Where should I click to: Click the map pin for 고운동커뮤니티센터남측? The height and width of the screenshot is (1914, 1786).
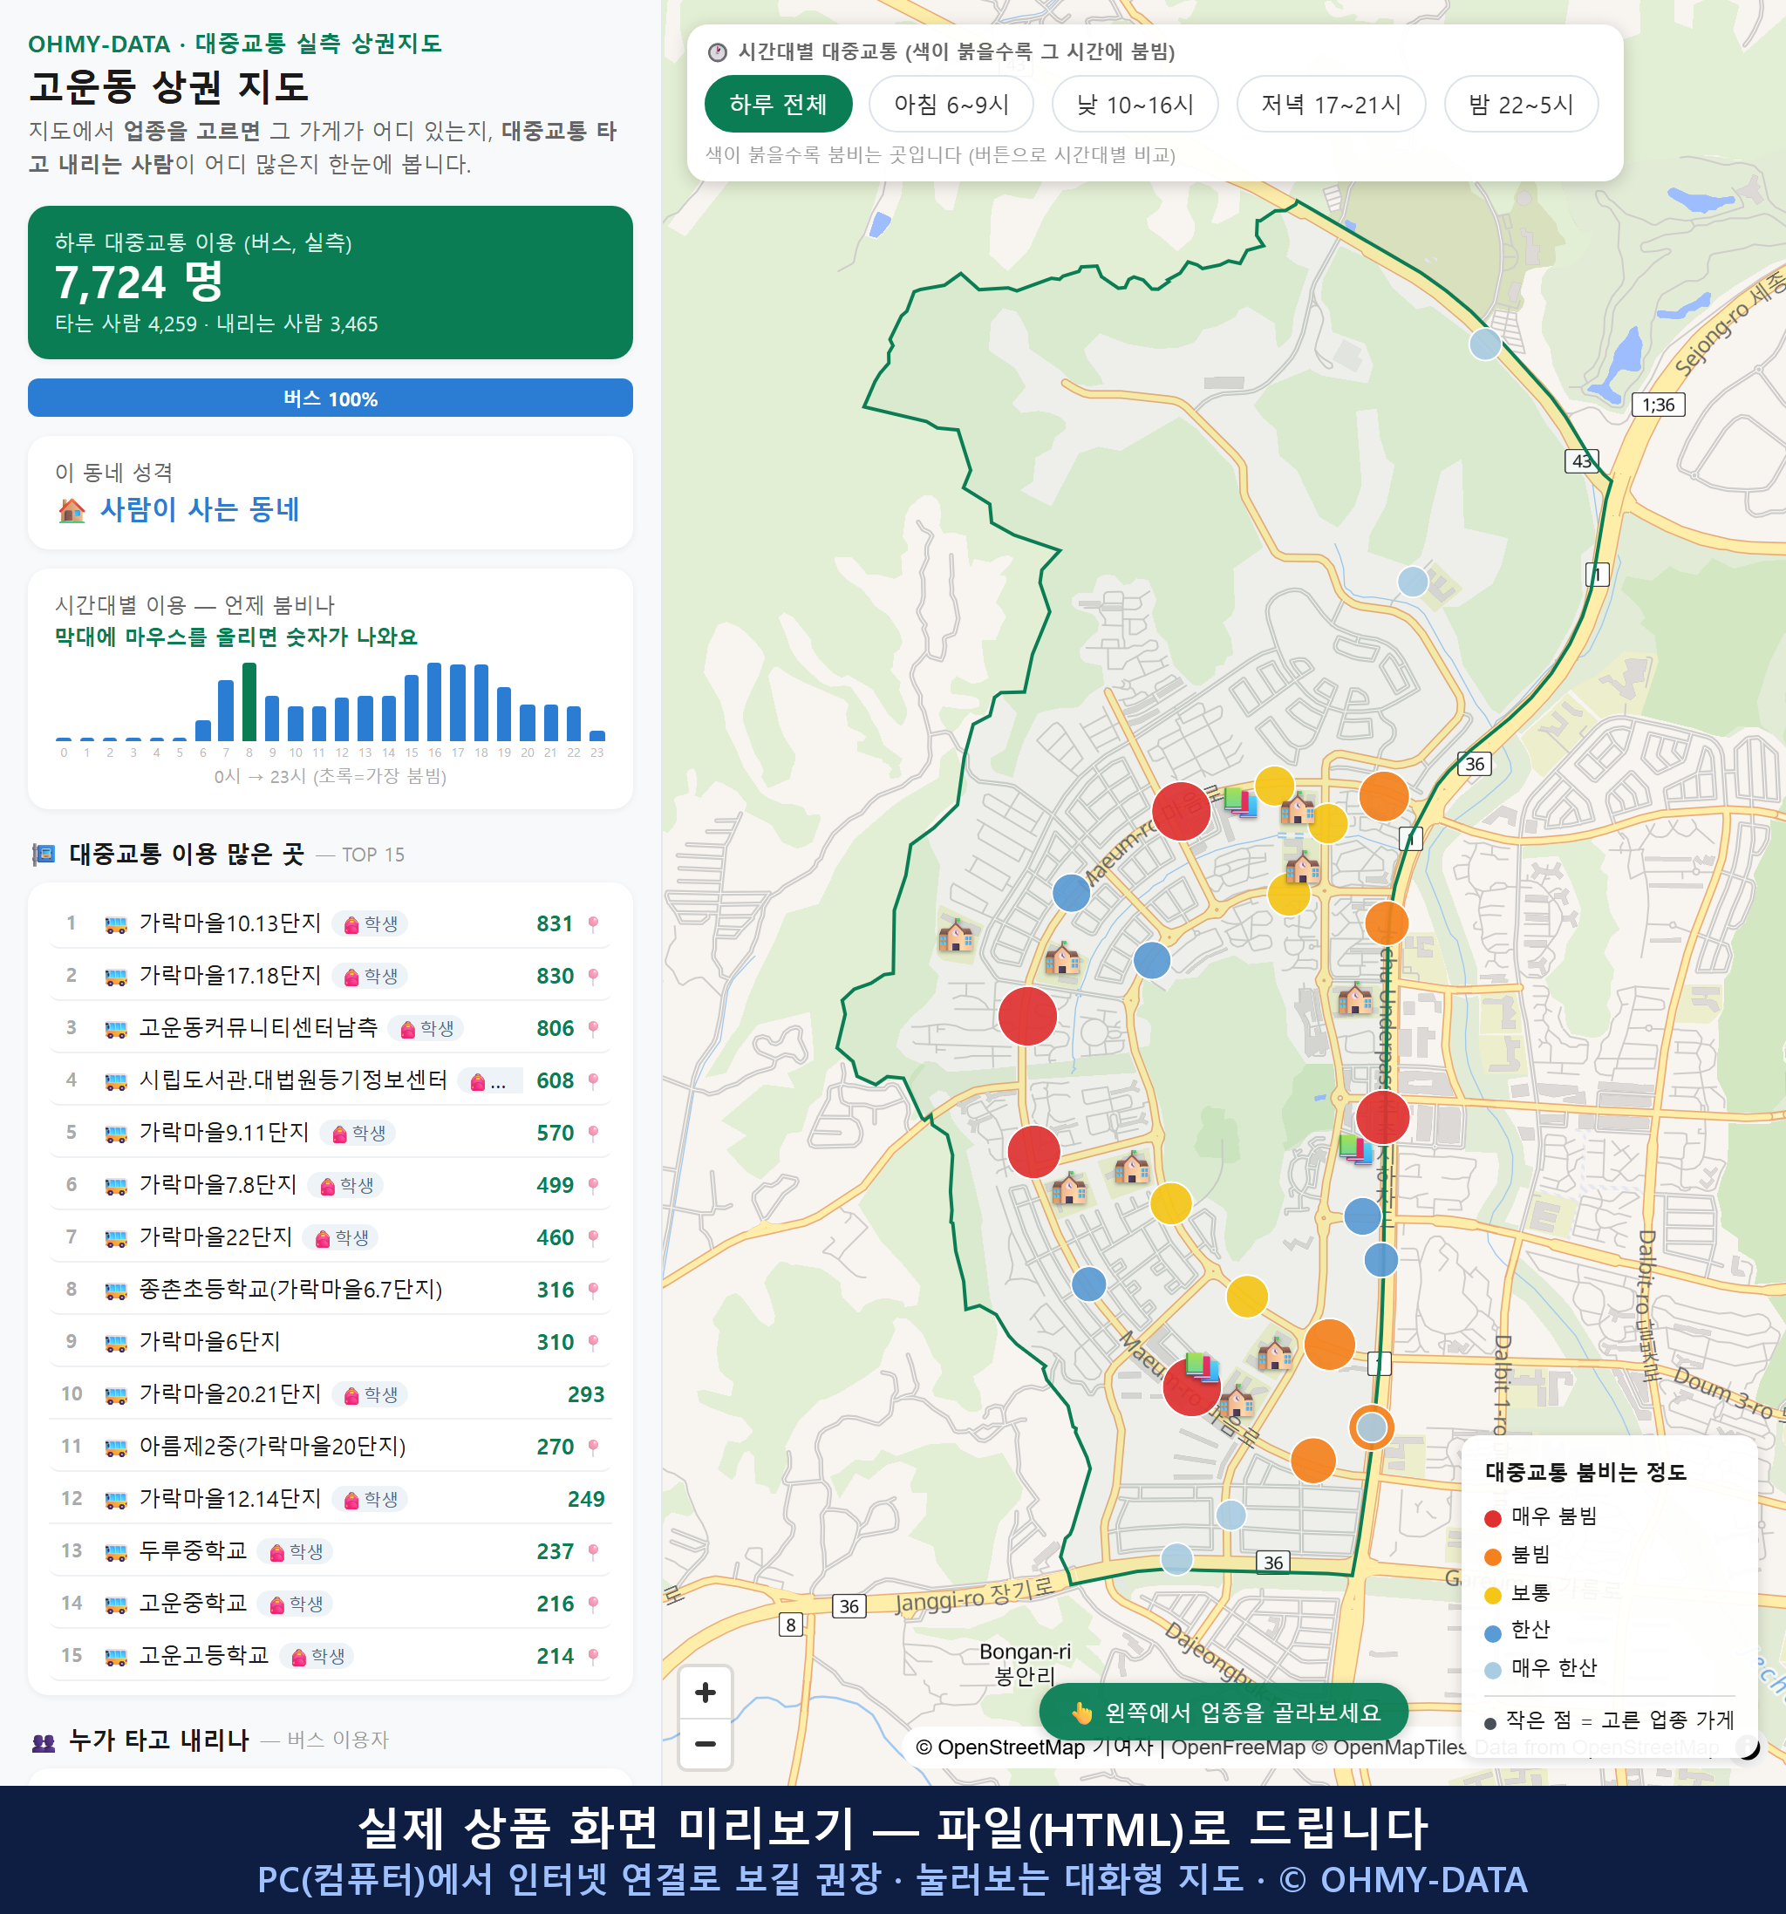(593, 1028)
